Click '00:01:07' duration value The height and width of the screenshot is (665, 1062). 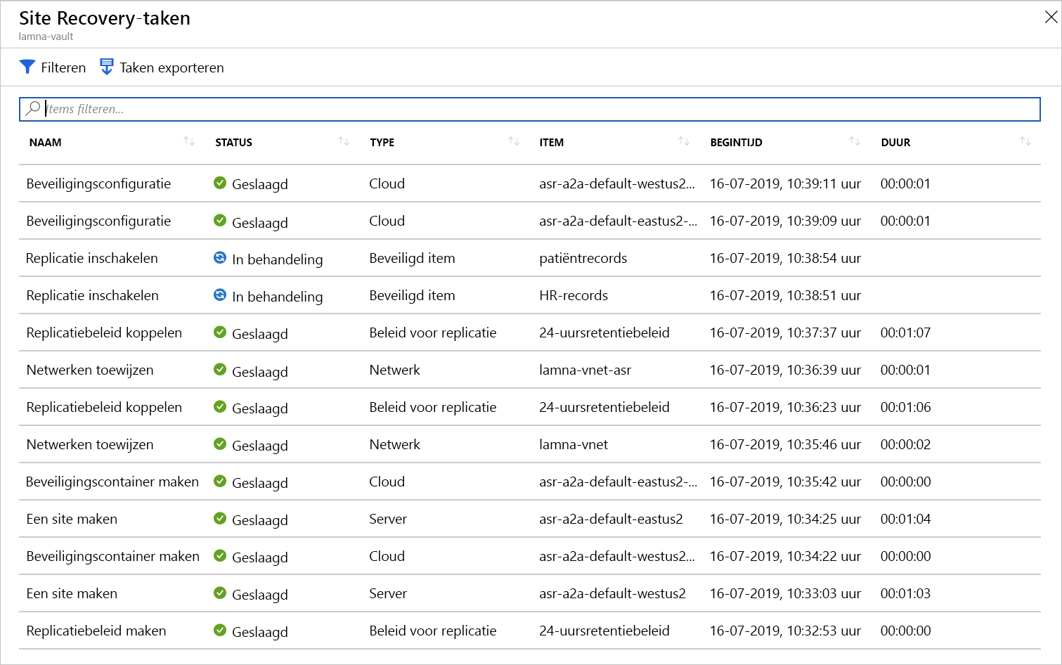pos(905,332)
